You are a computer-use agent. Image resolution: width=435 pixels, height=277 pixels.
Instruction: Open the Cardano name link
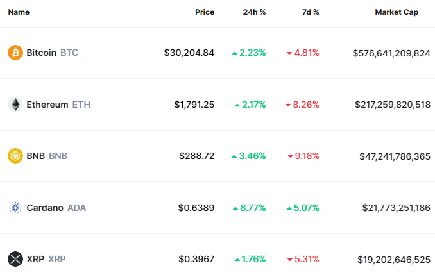click(x=45, y=208)
